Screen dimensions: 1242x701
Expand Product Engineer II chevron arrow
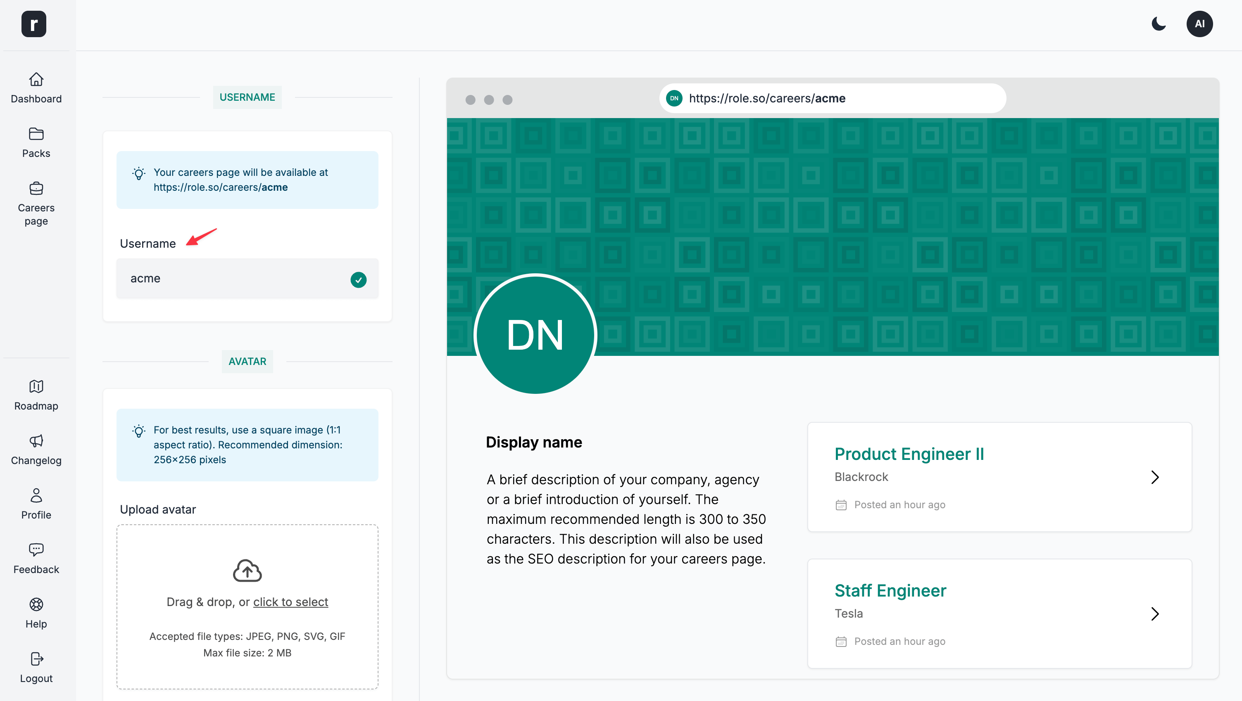(1155, 478)
